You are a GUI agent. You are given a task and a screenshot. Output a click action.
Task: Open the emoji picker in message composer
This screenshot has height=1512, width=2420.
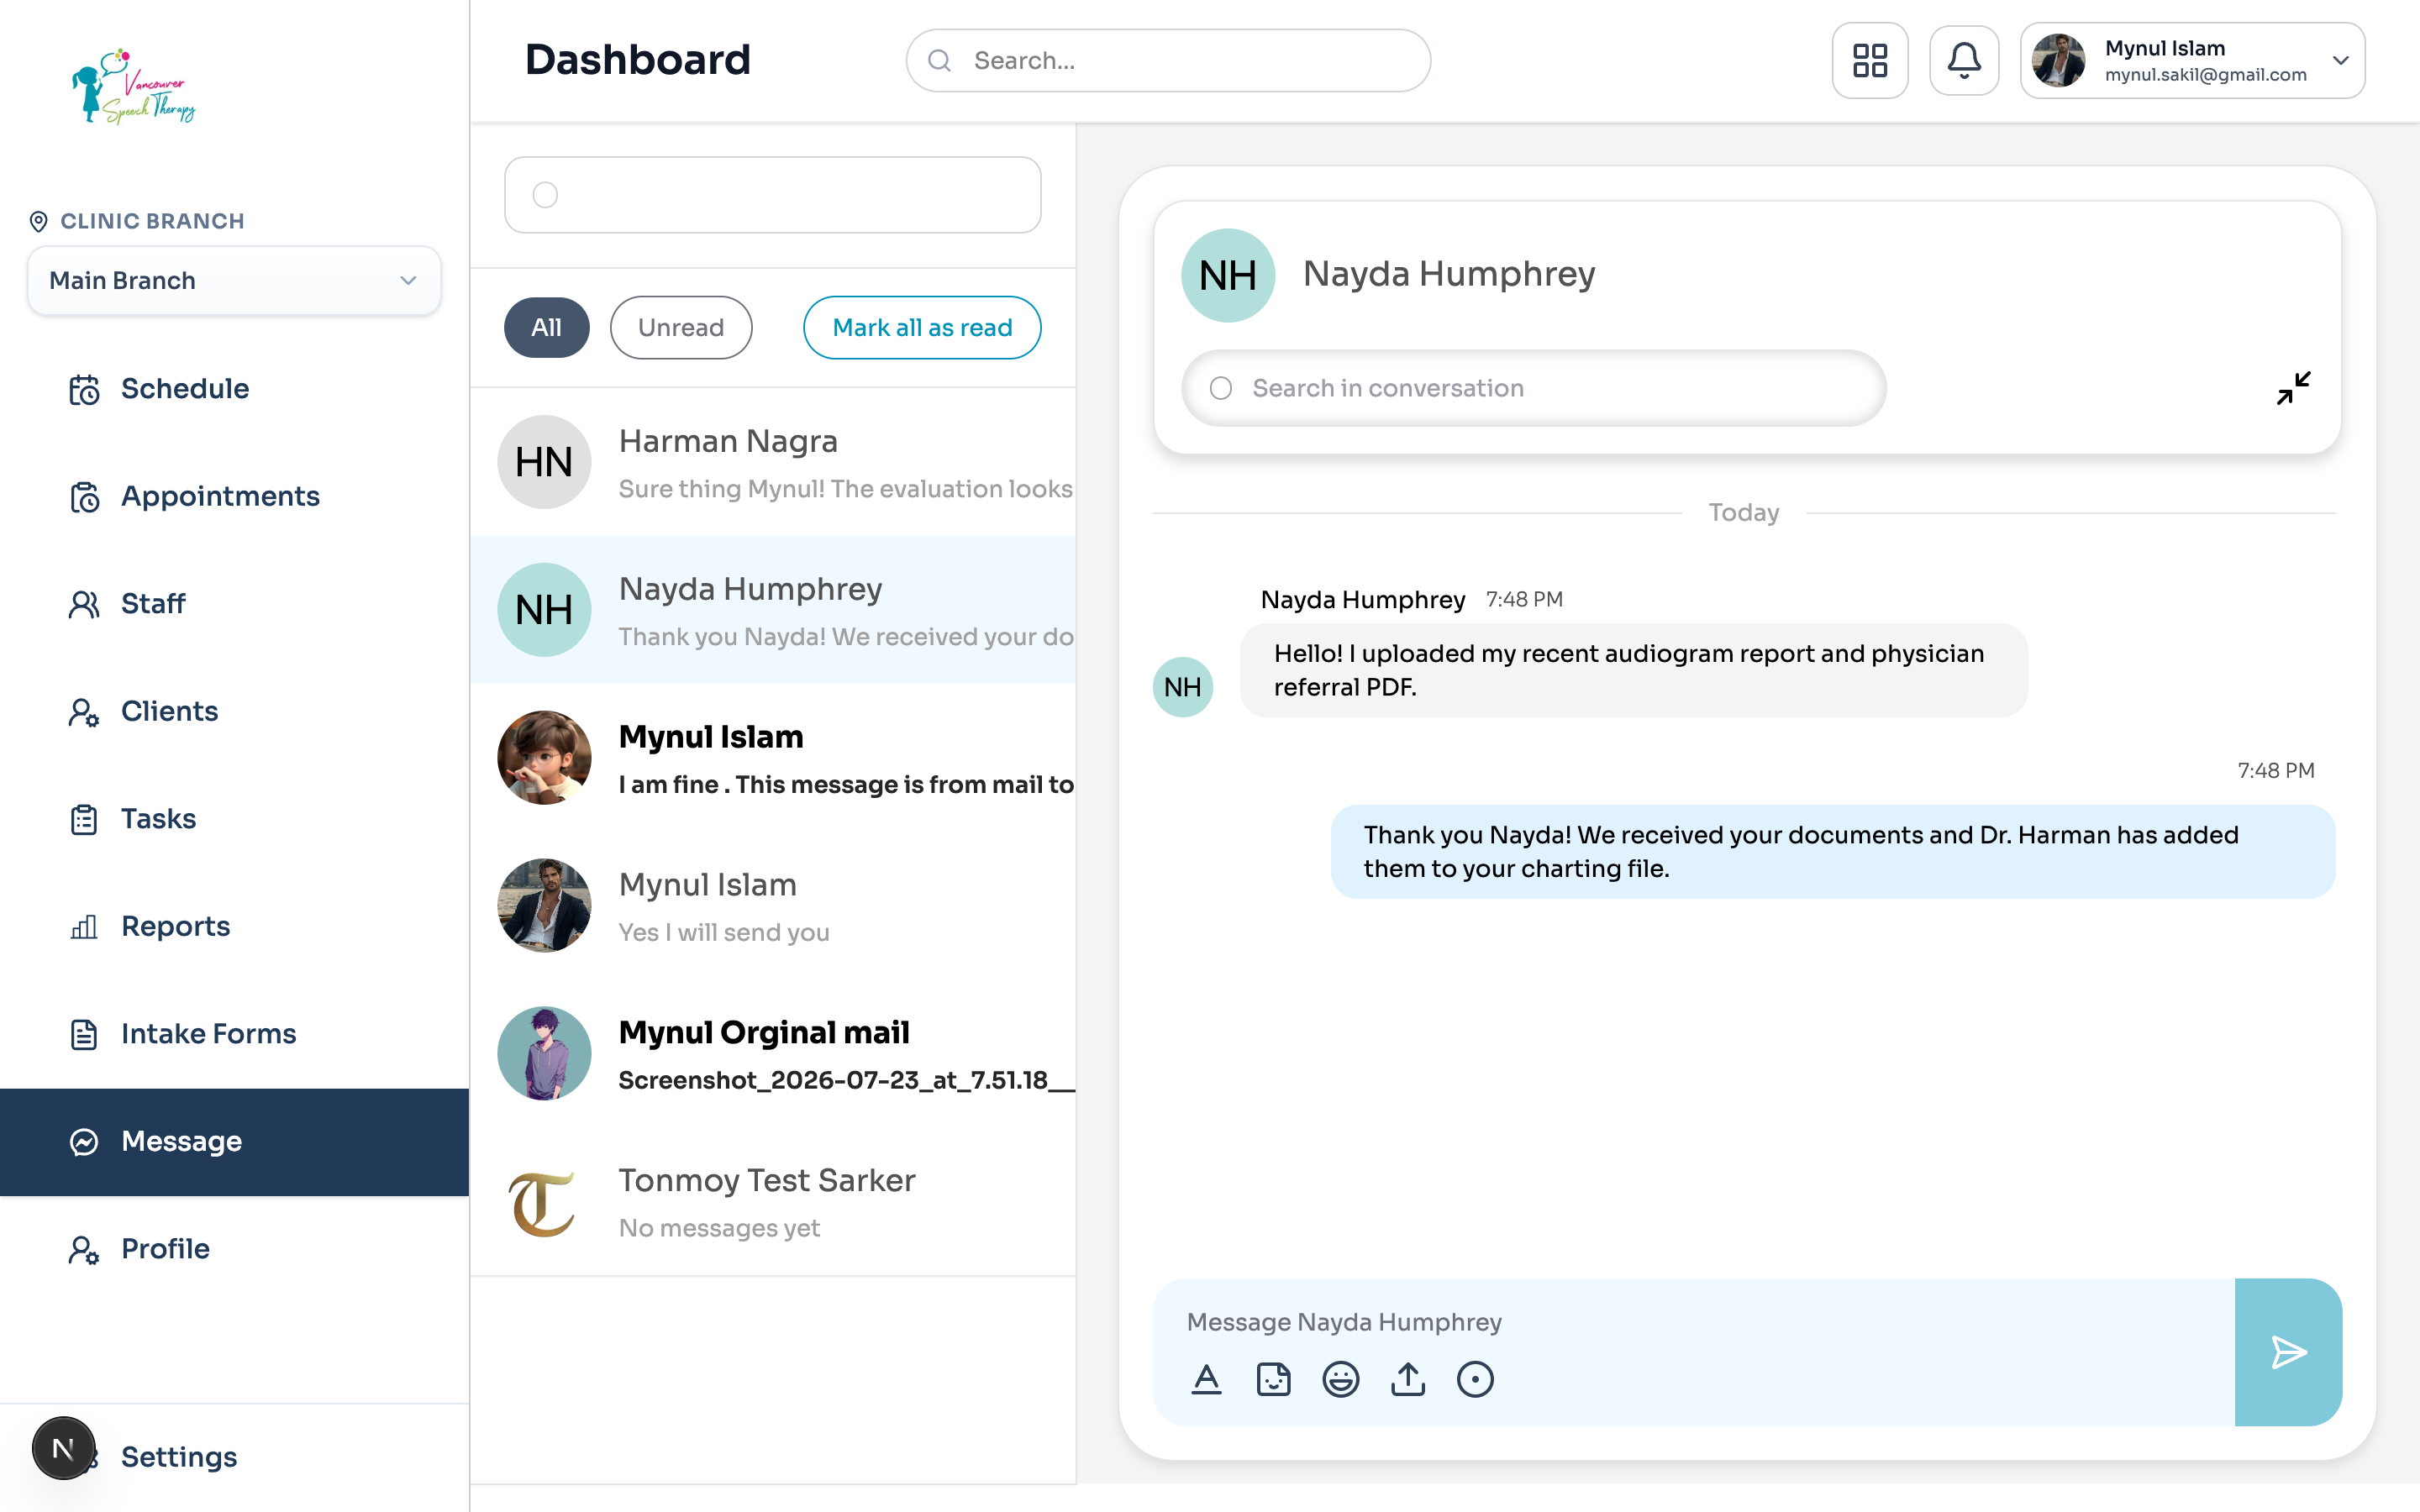1340,1379
